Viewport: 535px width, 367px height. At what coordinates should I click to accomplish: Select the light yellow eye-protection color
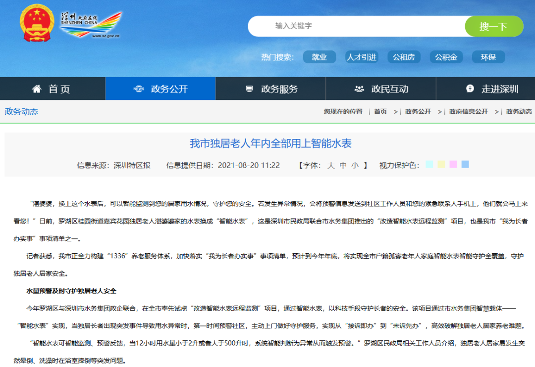pyautogui.click(x=441, y=164)
